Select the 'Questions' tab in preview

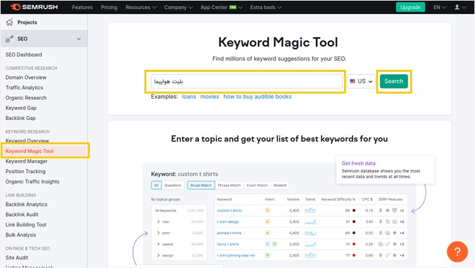(x=173, y=185)
